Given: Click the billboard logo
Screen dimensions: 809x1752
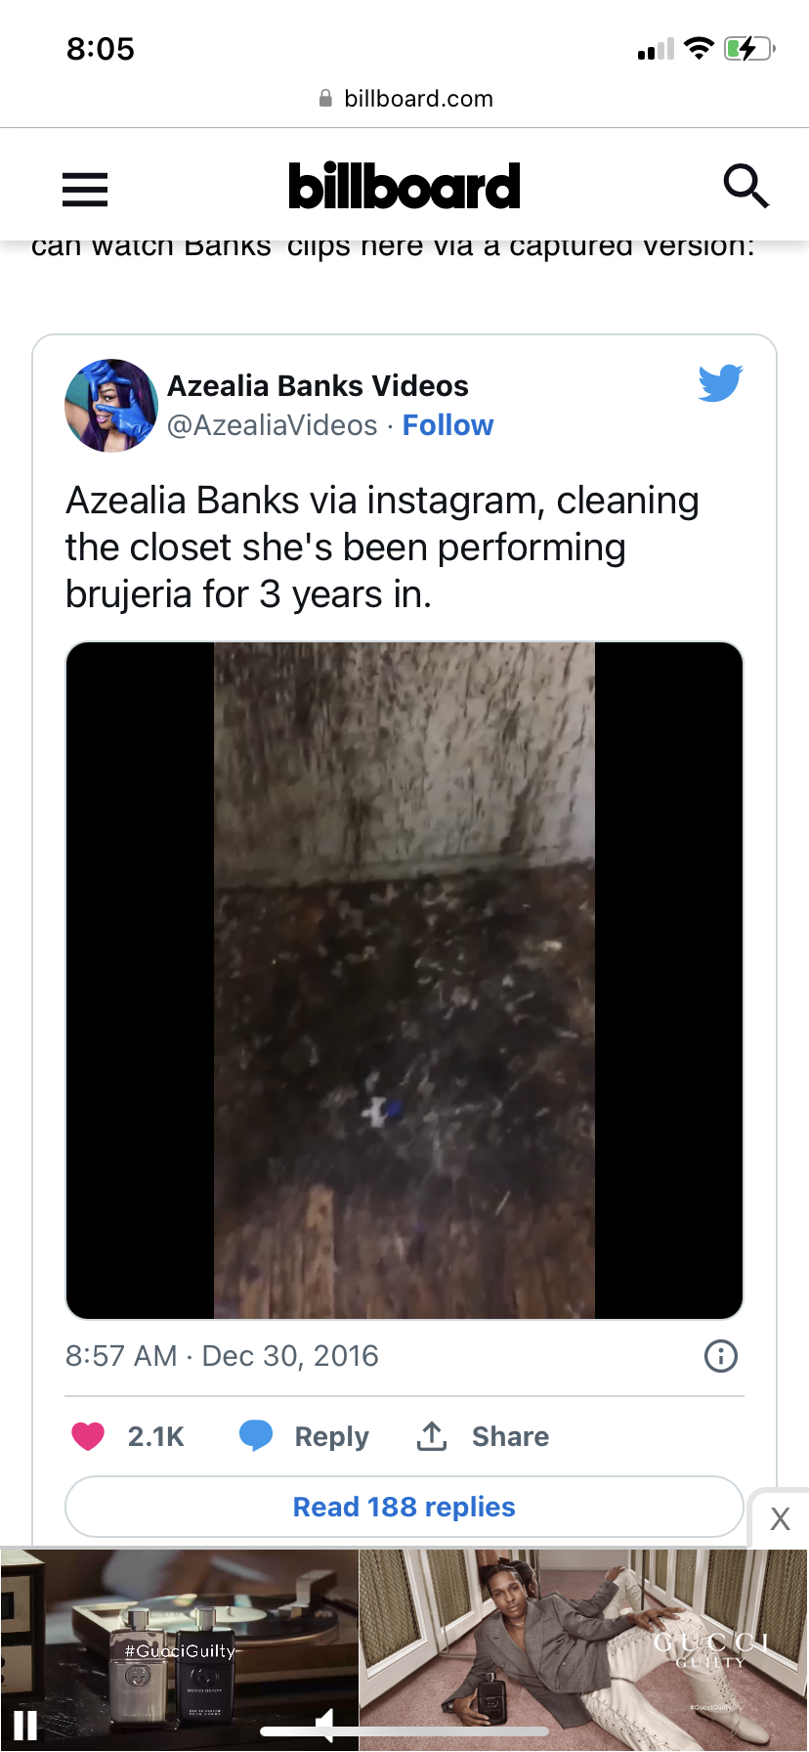Looking at the screenshot, I should [x=404, y=186].
